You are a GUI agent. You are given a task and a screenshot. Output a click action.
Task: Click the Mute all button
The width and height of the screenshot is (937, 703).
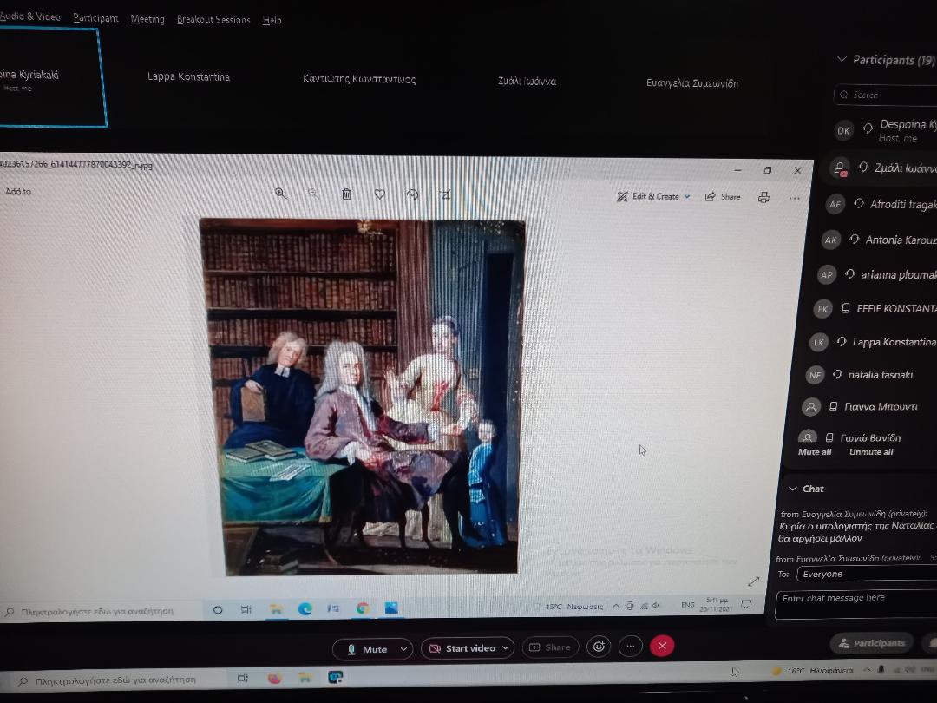point(815,452)
